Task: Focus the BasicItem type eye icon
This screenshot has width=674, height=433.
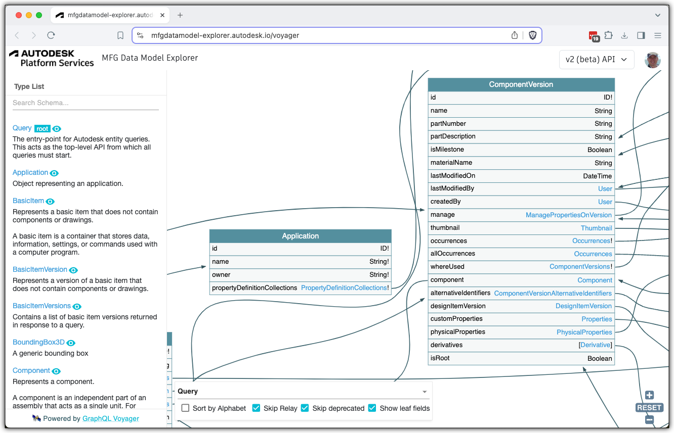Action: [x=50, y=202]
